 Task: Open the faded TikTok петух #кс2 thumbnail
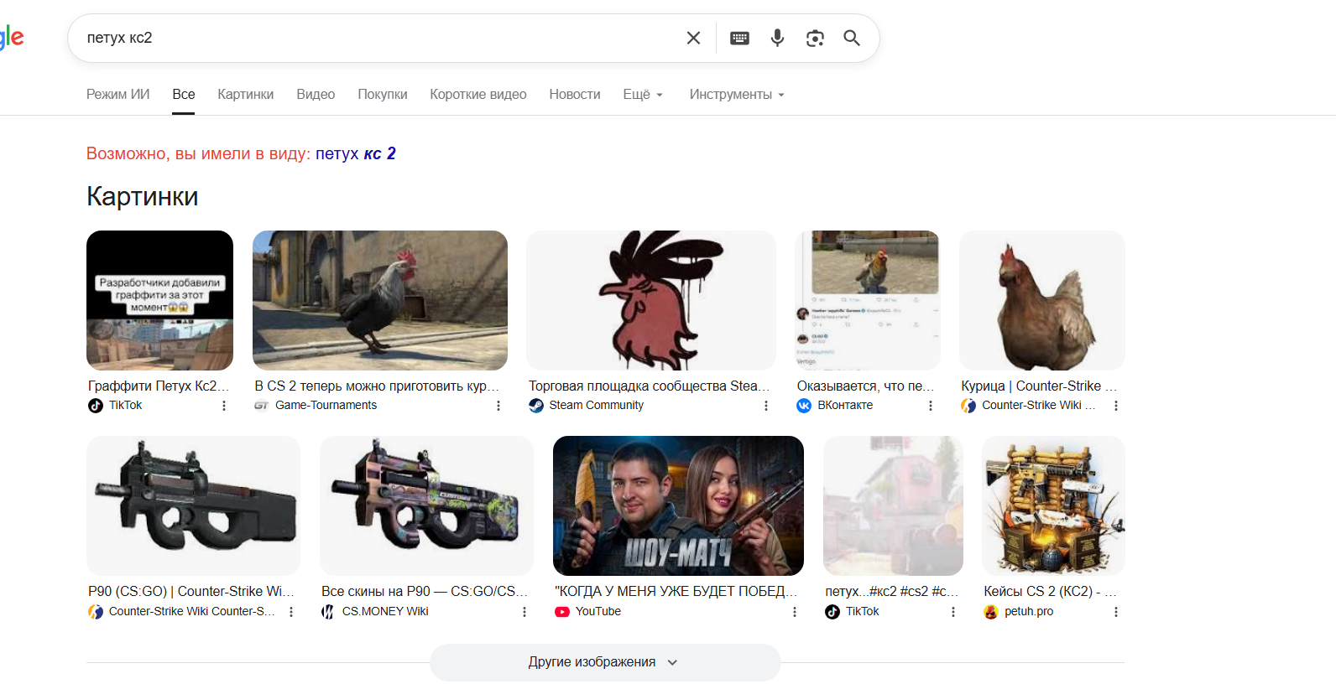[x=893, y=505]
